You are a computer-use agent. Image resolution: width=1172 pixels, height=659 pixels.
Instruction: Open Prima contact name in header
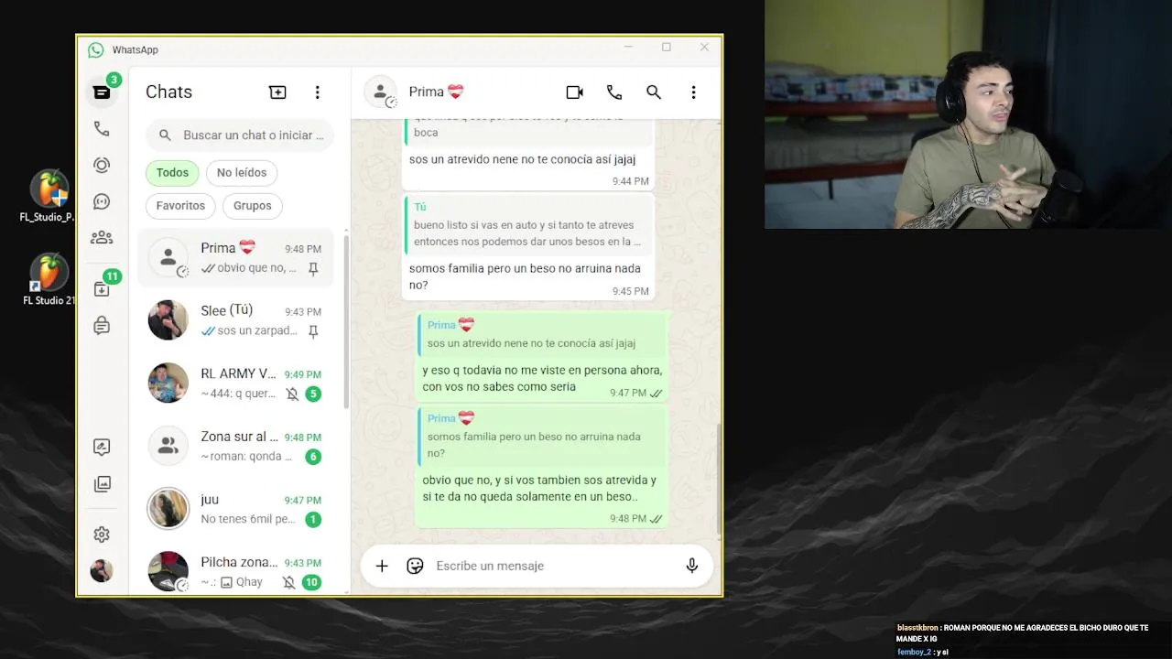(x=436, y=92)
